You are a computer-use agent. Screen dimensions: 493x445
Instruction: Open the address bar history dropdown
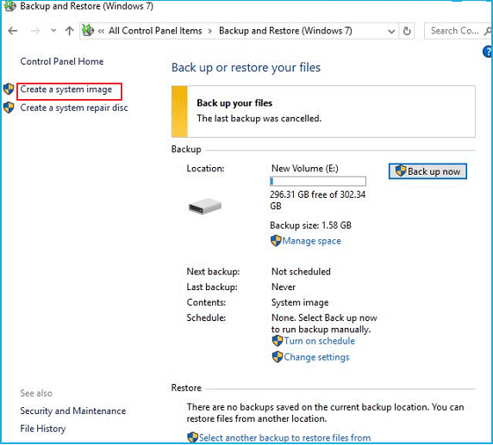pos(391,31)
